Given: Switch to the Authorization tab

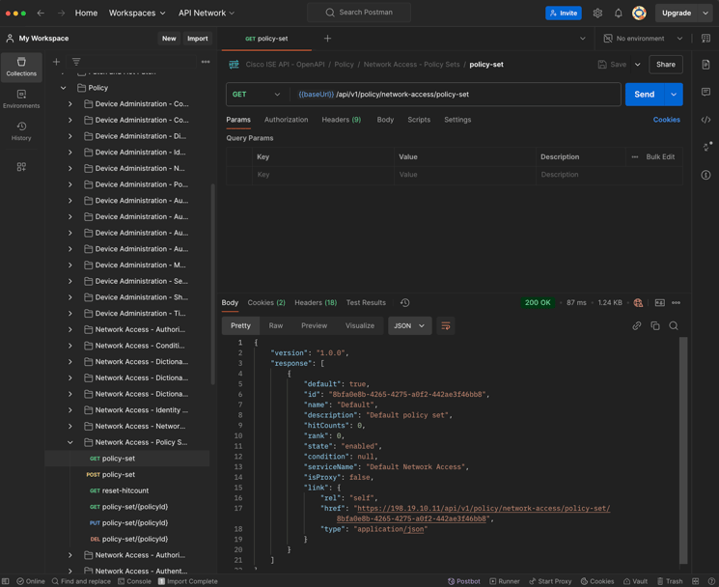Looking at the screenshot, I should click(x=286, y=120).
